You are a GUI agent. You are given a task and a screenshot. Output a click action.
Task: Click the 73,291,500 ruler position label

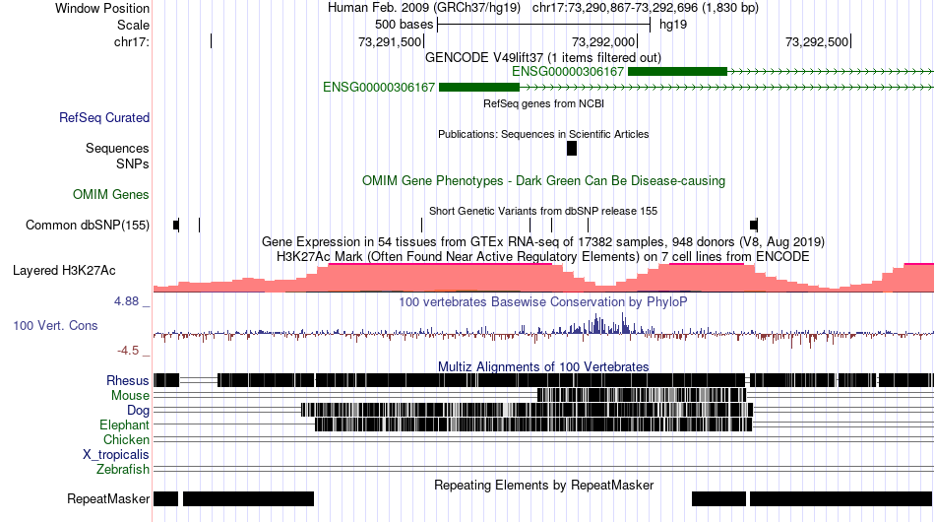[x=390, y=41]
